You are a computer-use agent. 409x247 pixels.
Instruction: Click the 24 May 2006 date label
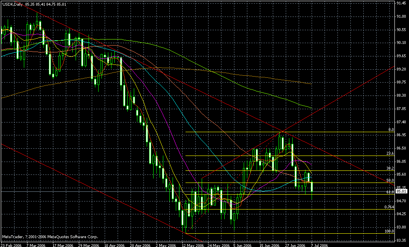pos(219,245)
